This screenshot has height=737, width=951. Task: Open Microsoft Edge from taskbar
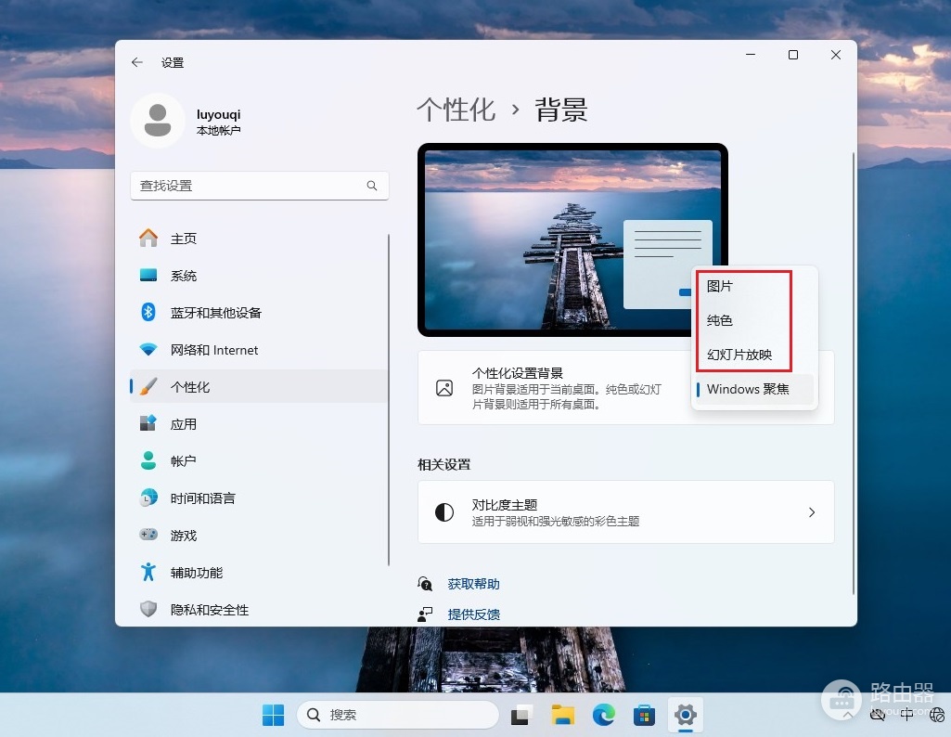[x=603, y=715]
